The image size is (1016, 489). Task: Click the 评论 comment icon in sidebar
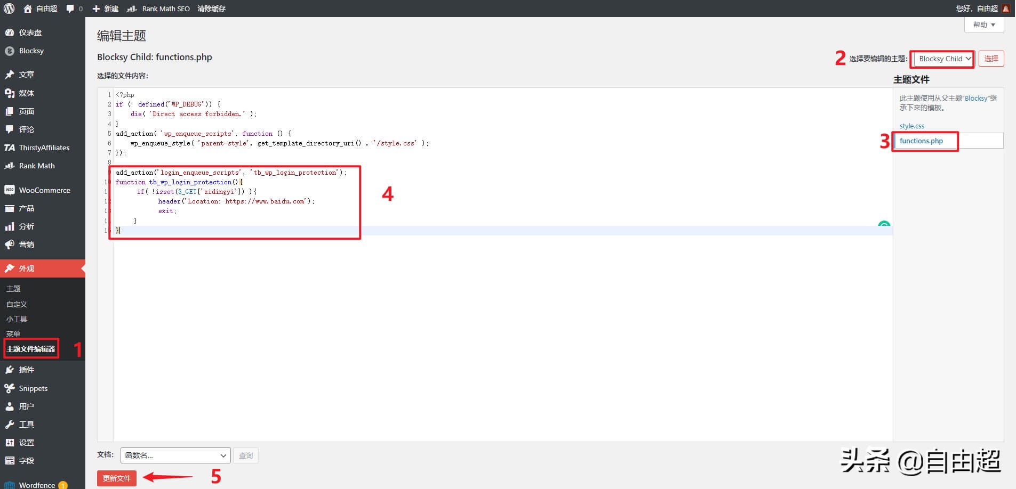10,129
